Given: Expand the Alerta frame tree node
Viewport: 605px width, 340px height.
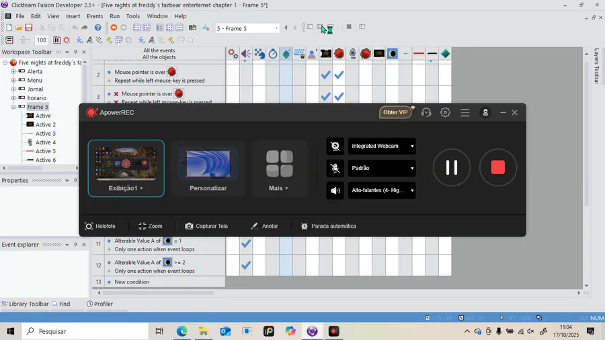Looking at the screenshot, I should click(x=13, y=71).
